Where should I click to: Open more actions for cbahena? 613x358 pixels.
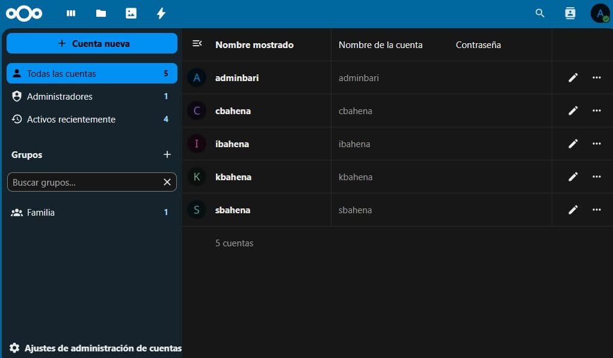597,111
